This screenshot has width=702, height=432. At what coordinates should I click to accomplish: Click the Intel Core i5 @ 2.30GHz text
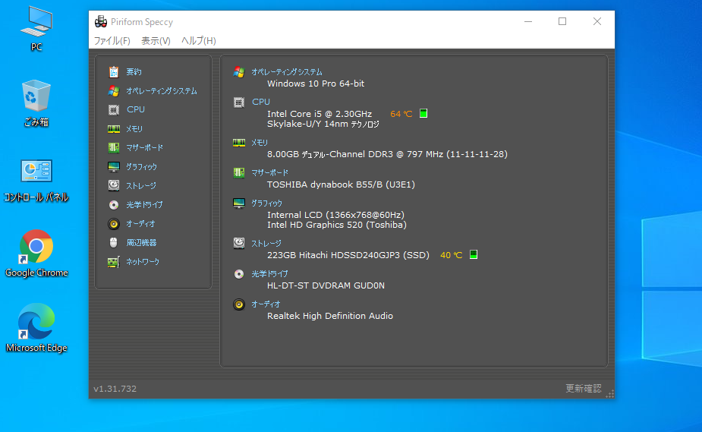[320, 114]
